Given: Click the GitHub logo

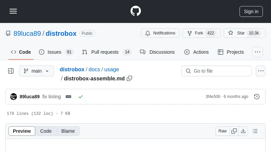Looking at the screenshot, I should (135, 11).
